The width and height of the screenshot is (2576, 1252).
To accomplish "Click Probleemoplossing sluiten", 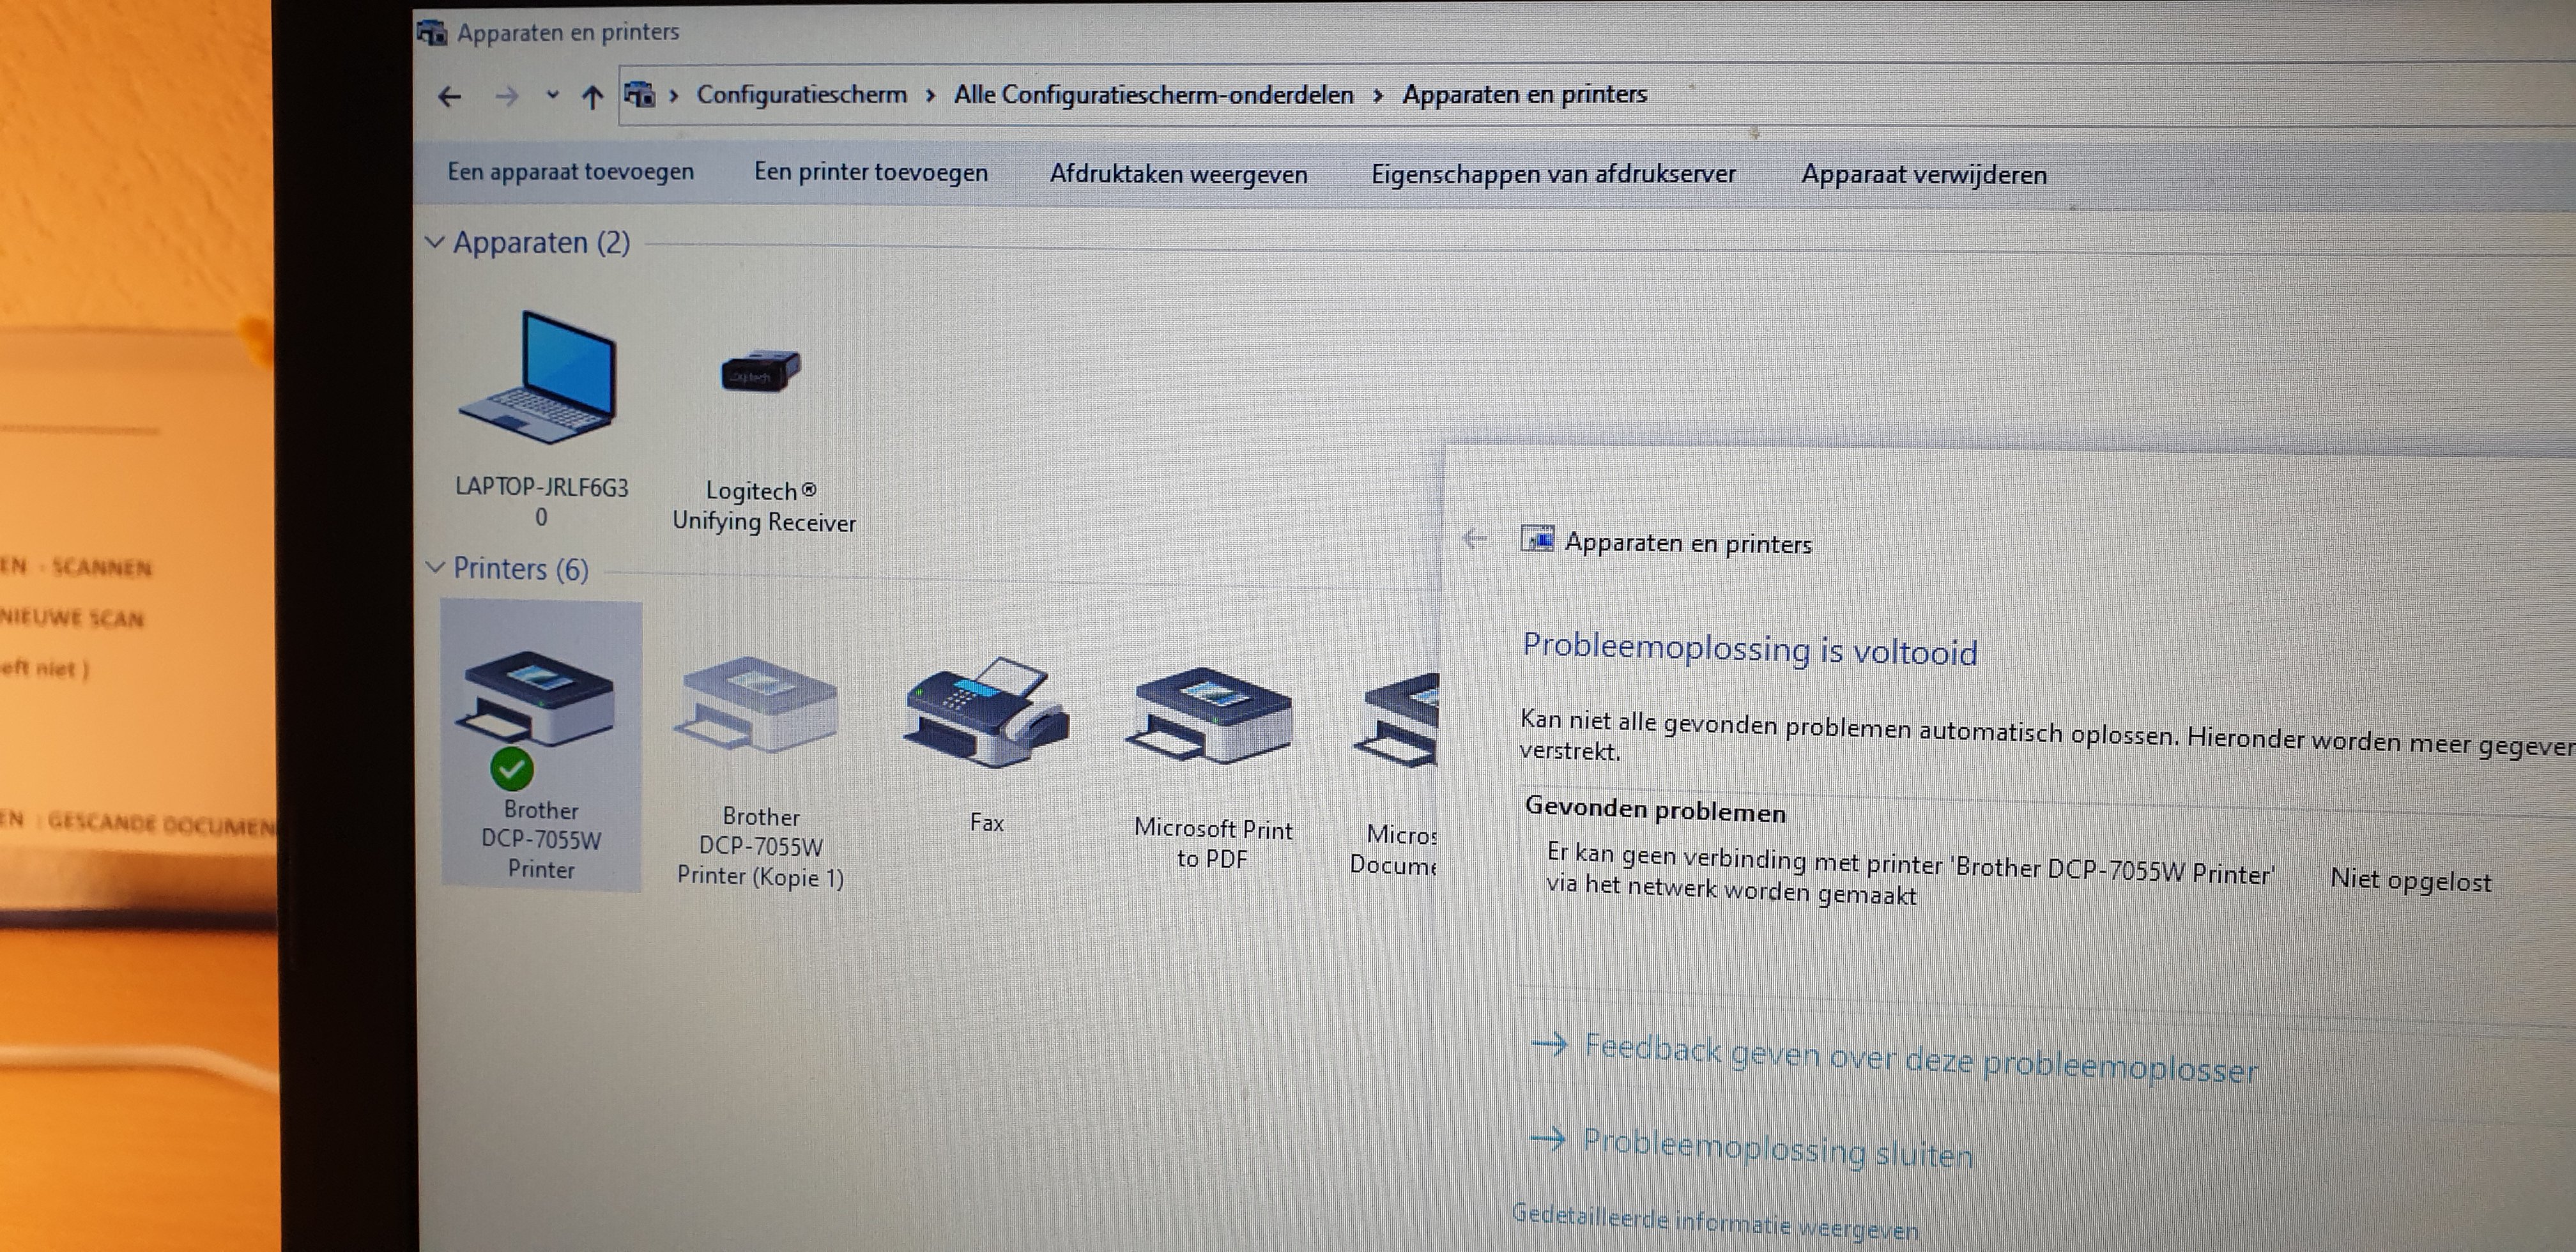I will [x=1777, y=1148].
